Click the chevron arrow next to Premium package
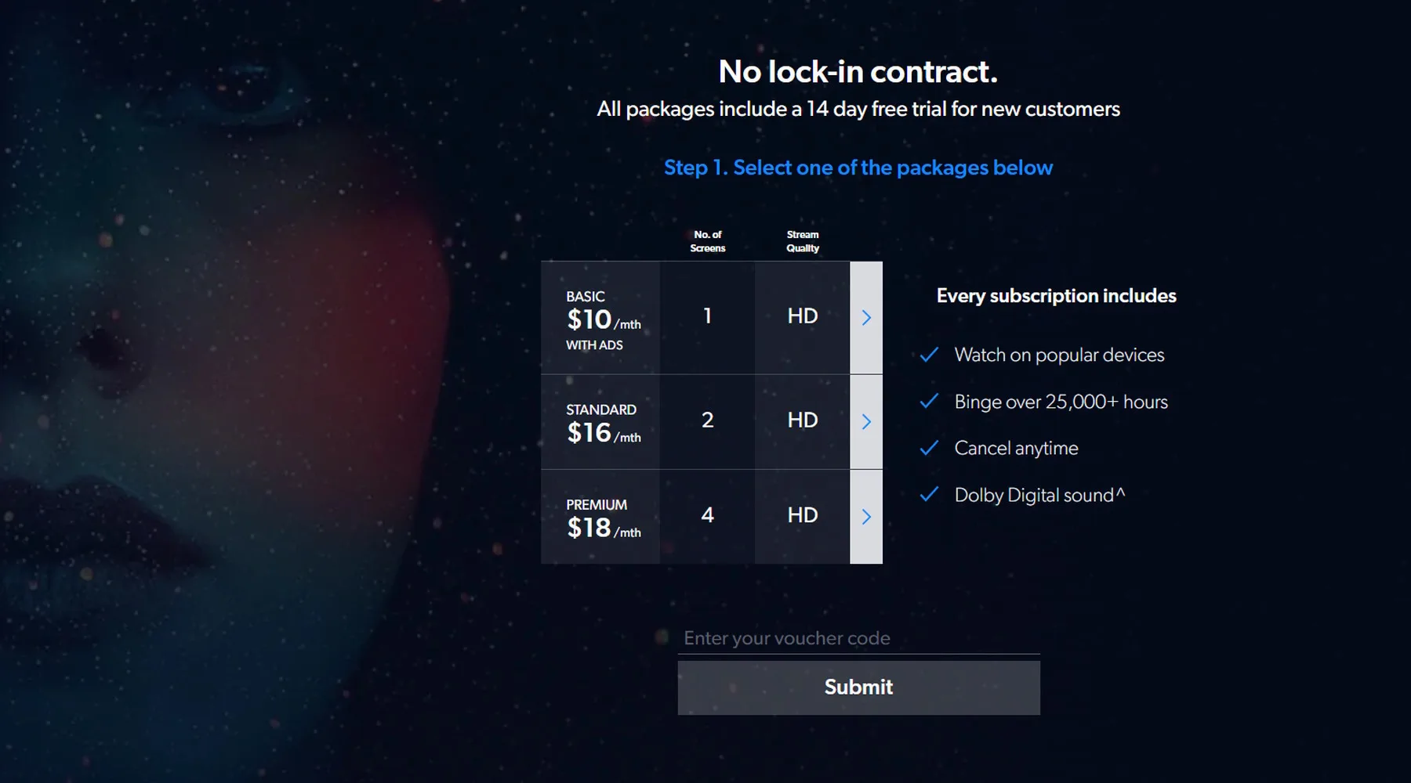Viewport: 1411px width, 783px height. [865, 516]
